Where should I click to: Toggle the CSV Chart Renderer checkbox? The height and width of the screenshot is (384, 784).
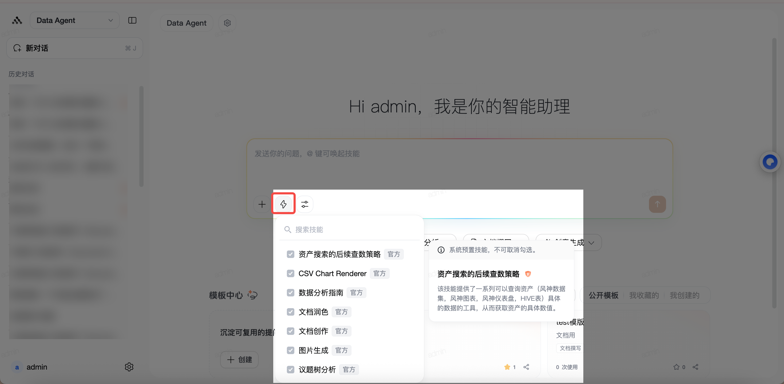coord(290,273)
